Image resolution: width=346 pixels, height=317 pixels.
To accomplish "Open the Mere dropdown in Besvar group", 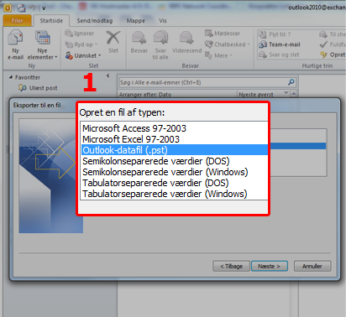I will (218, 55).
